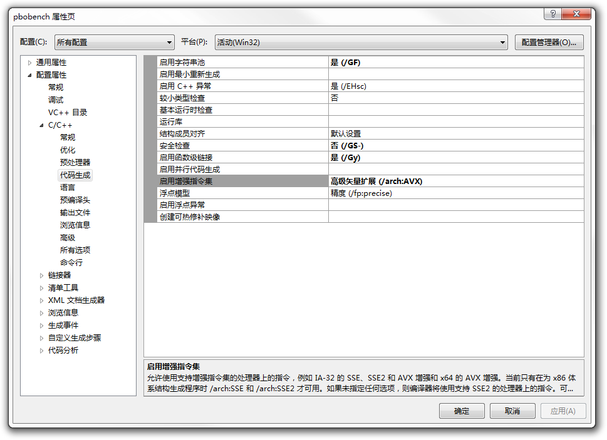Expand the 链接器 tree node
This screenshot has width=607, height=440.
coord(42,275)
